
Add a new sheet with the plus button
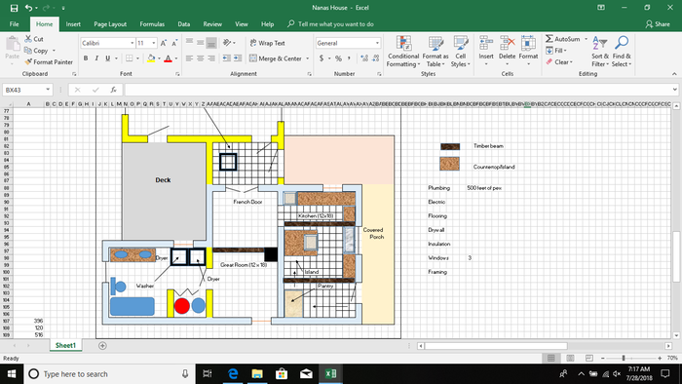coord(102,346)
